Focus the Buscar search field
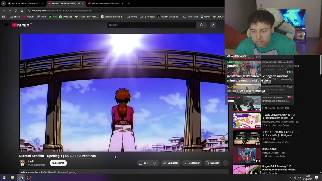 click(152, 25)
